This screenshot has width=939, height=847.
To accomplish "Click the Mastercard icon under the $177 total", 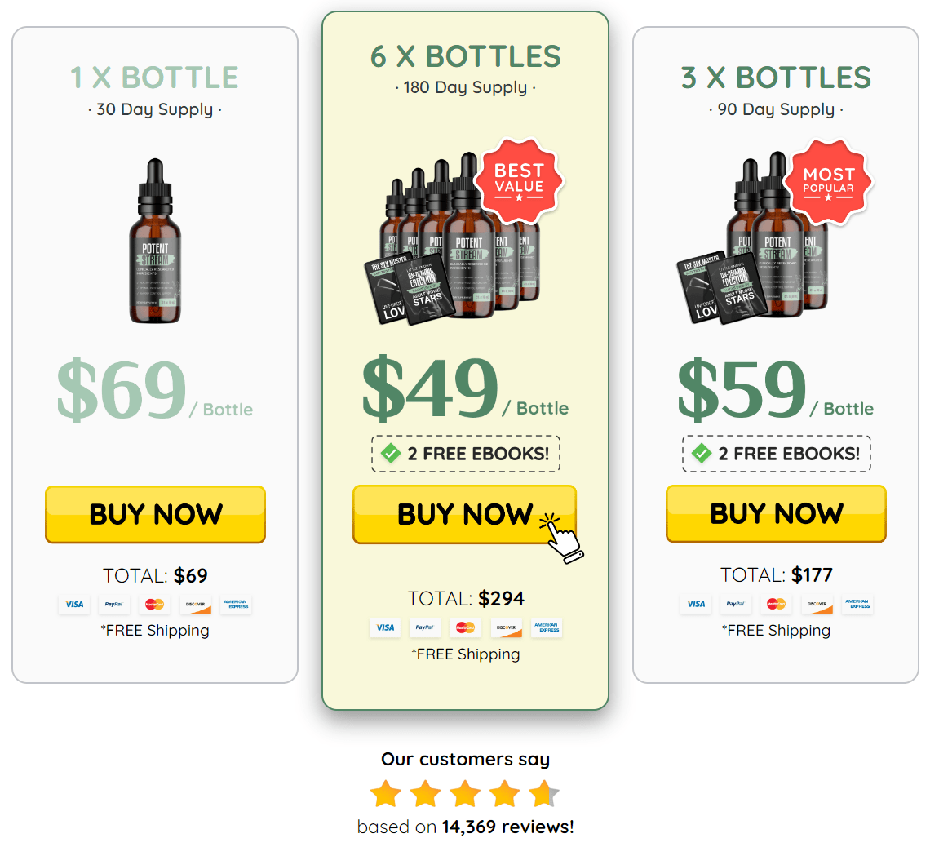I will (x=776, y=605).
